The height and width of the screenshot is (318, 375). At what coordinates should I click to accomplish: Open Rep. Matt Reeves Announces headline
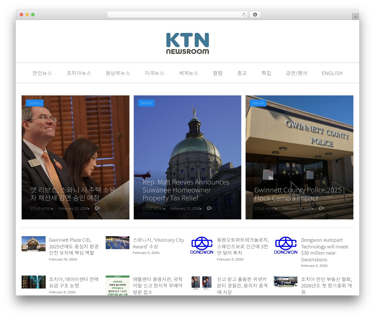tap(186, 190)
